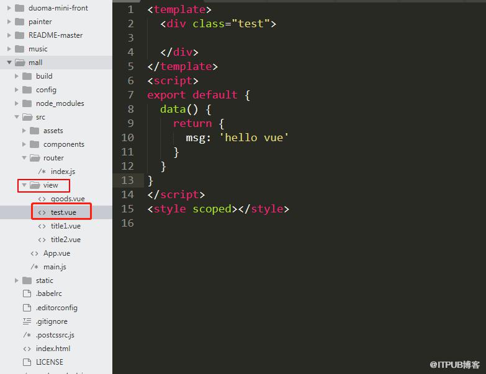Expand the README-master folder arrow
This screenshot has height=374, width=486.
pyautogui.click(x=9, y=35)
